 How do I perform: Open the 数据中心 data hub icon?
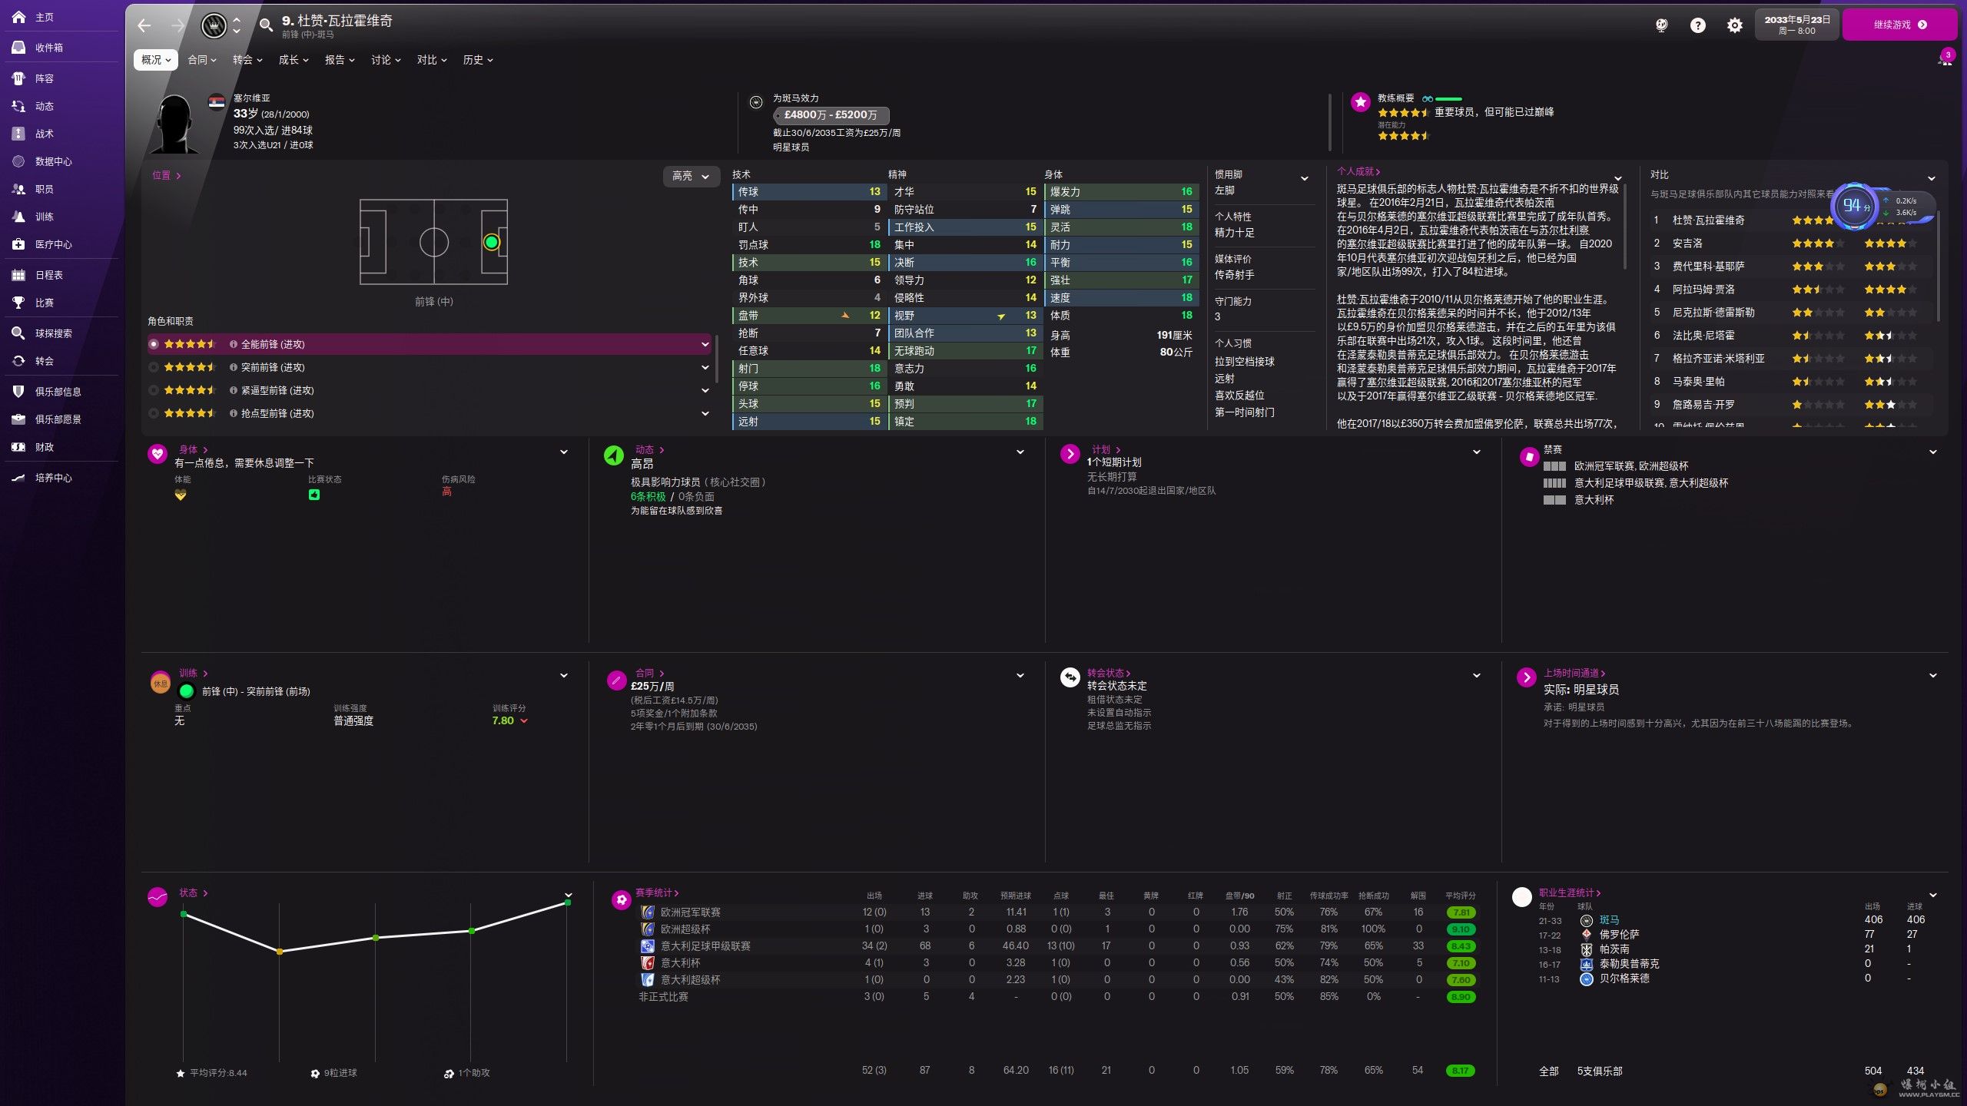pos(19,161)
